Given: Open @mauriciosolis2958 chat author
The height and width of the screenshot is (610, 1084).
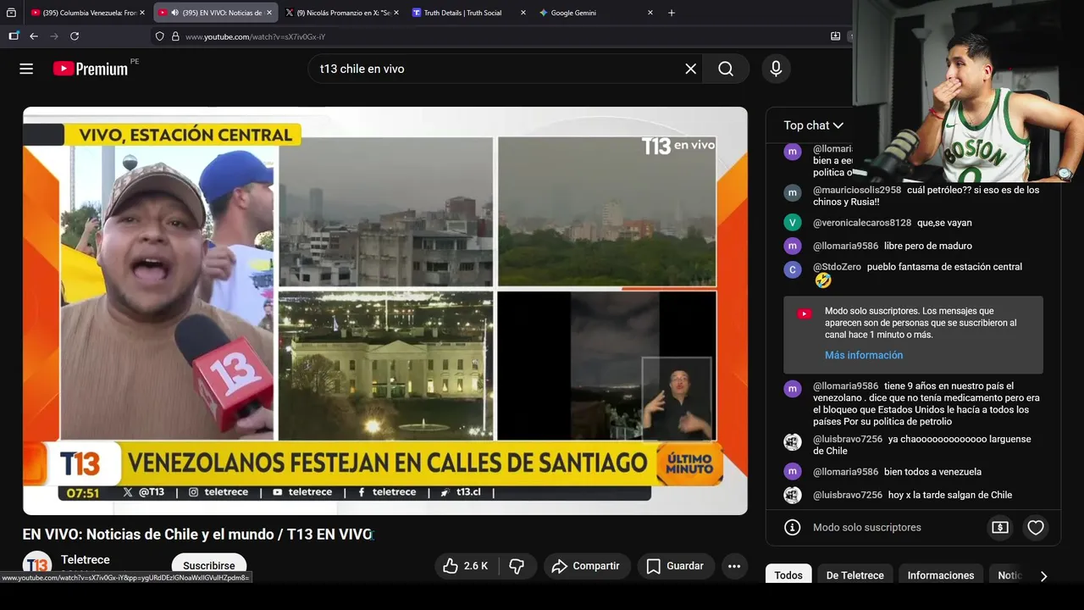Looking at the screenshot, I should (x=857, y=190).
